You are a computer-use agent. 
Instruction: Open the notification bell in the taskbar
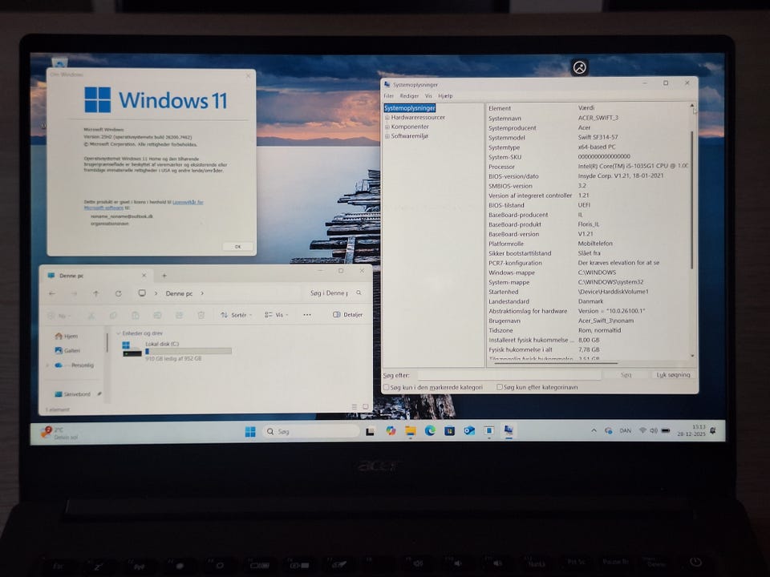[713, 430]
